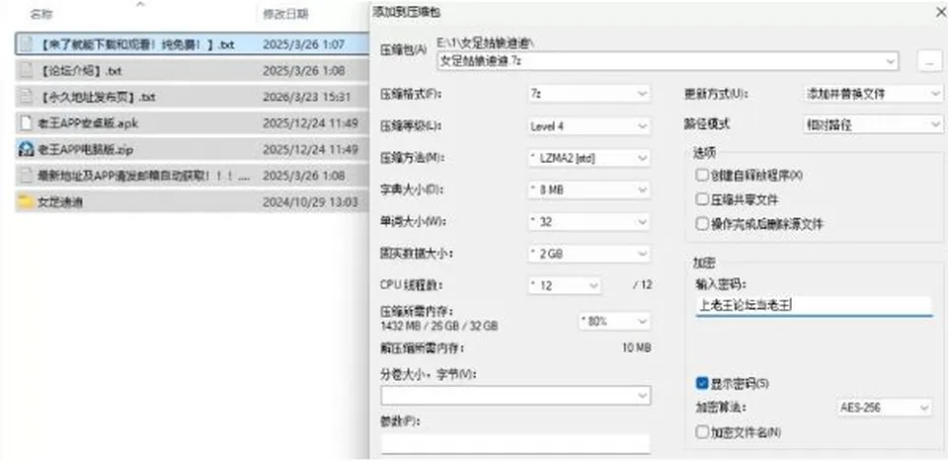
Task: Click the icon of 最新地址及APP请发邮箱 file
Action: pyautogui.click(x=26, y=176)
